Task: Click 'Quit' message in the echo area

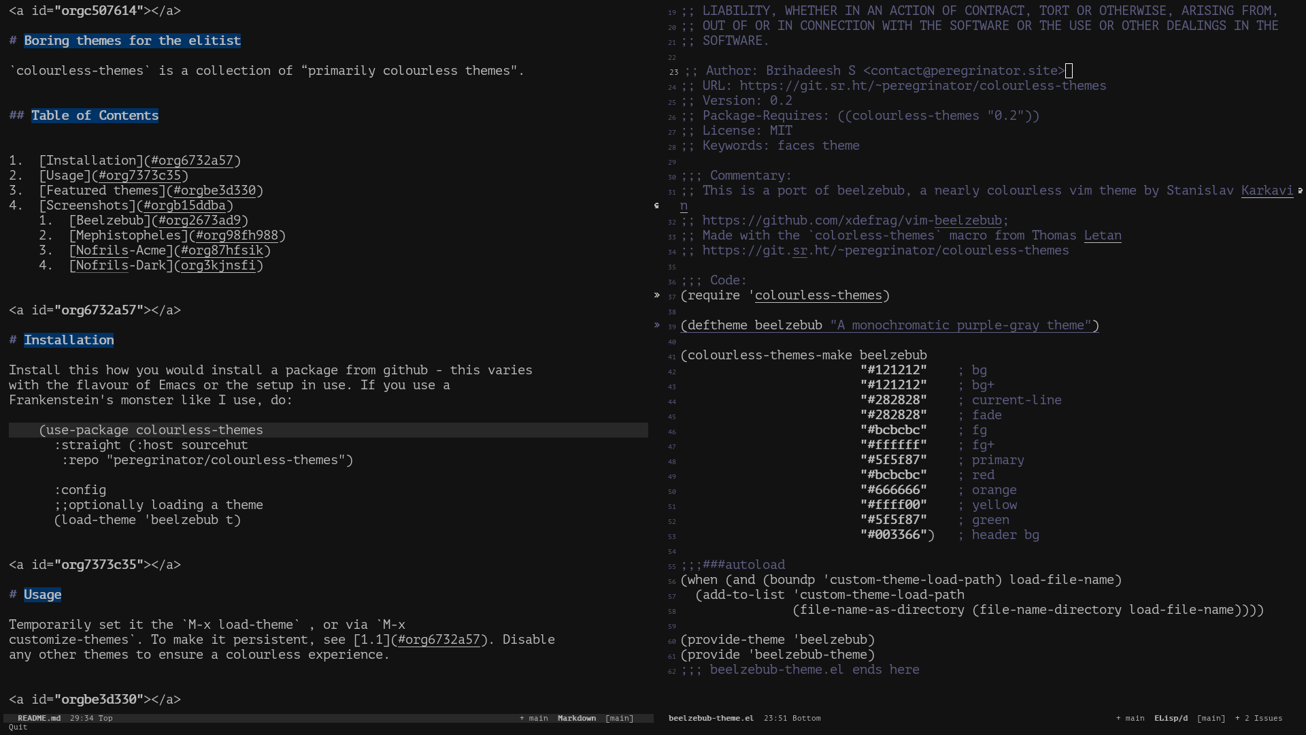Action: (18, 727)
